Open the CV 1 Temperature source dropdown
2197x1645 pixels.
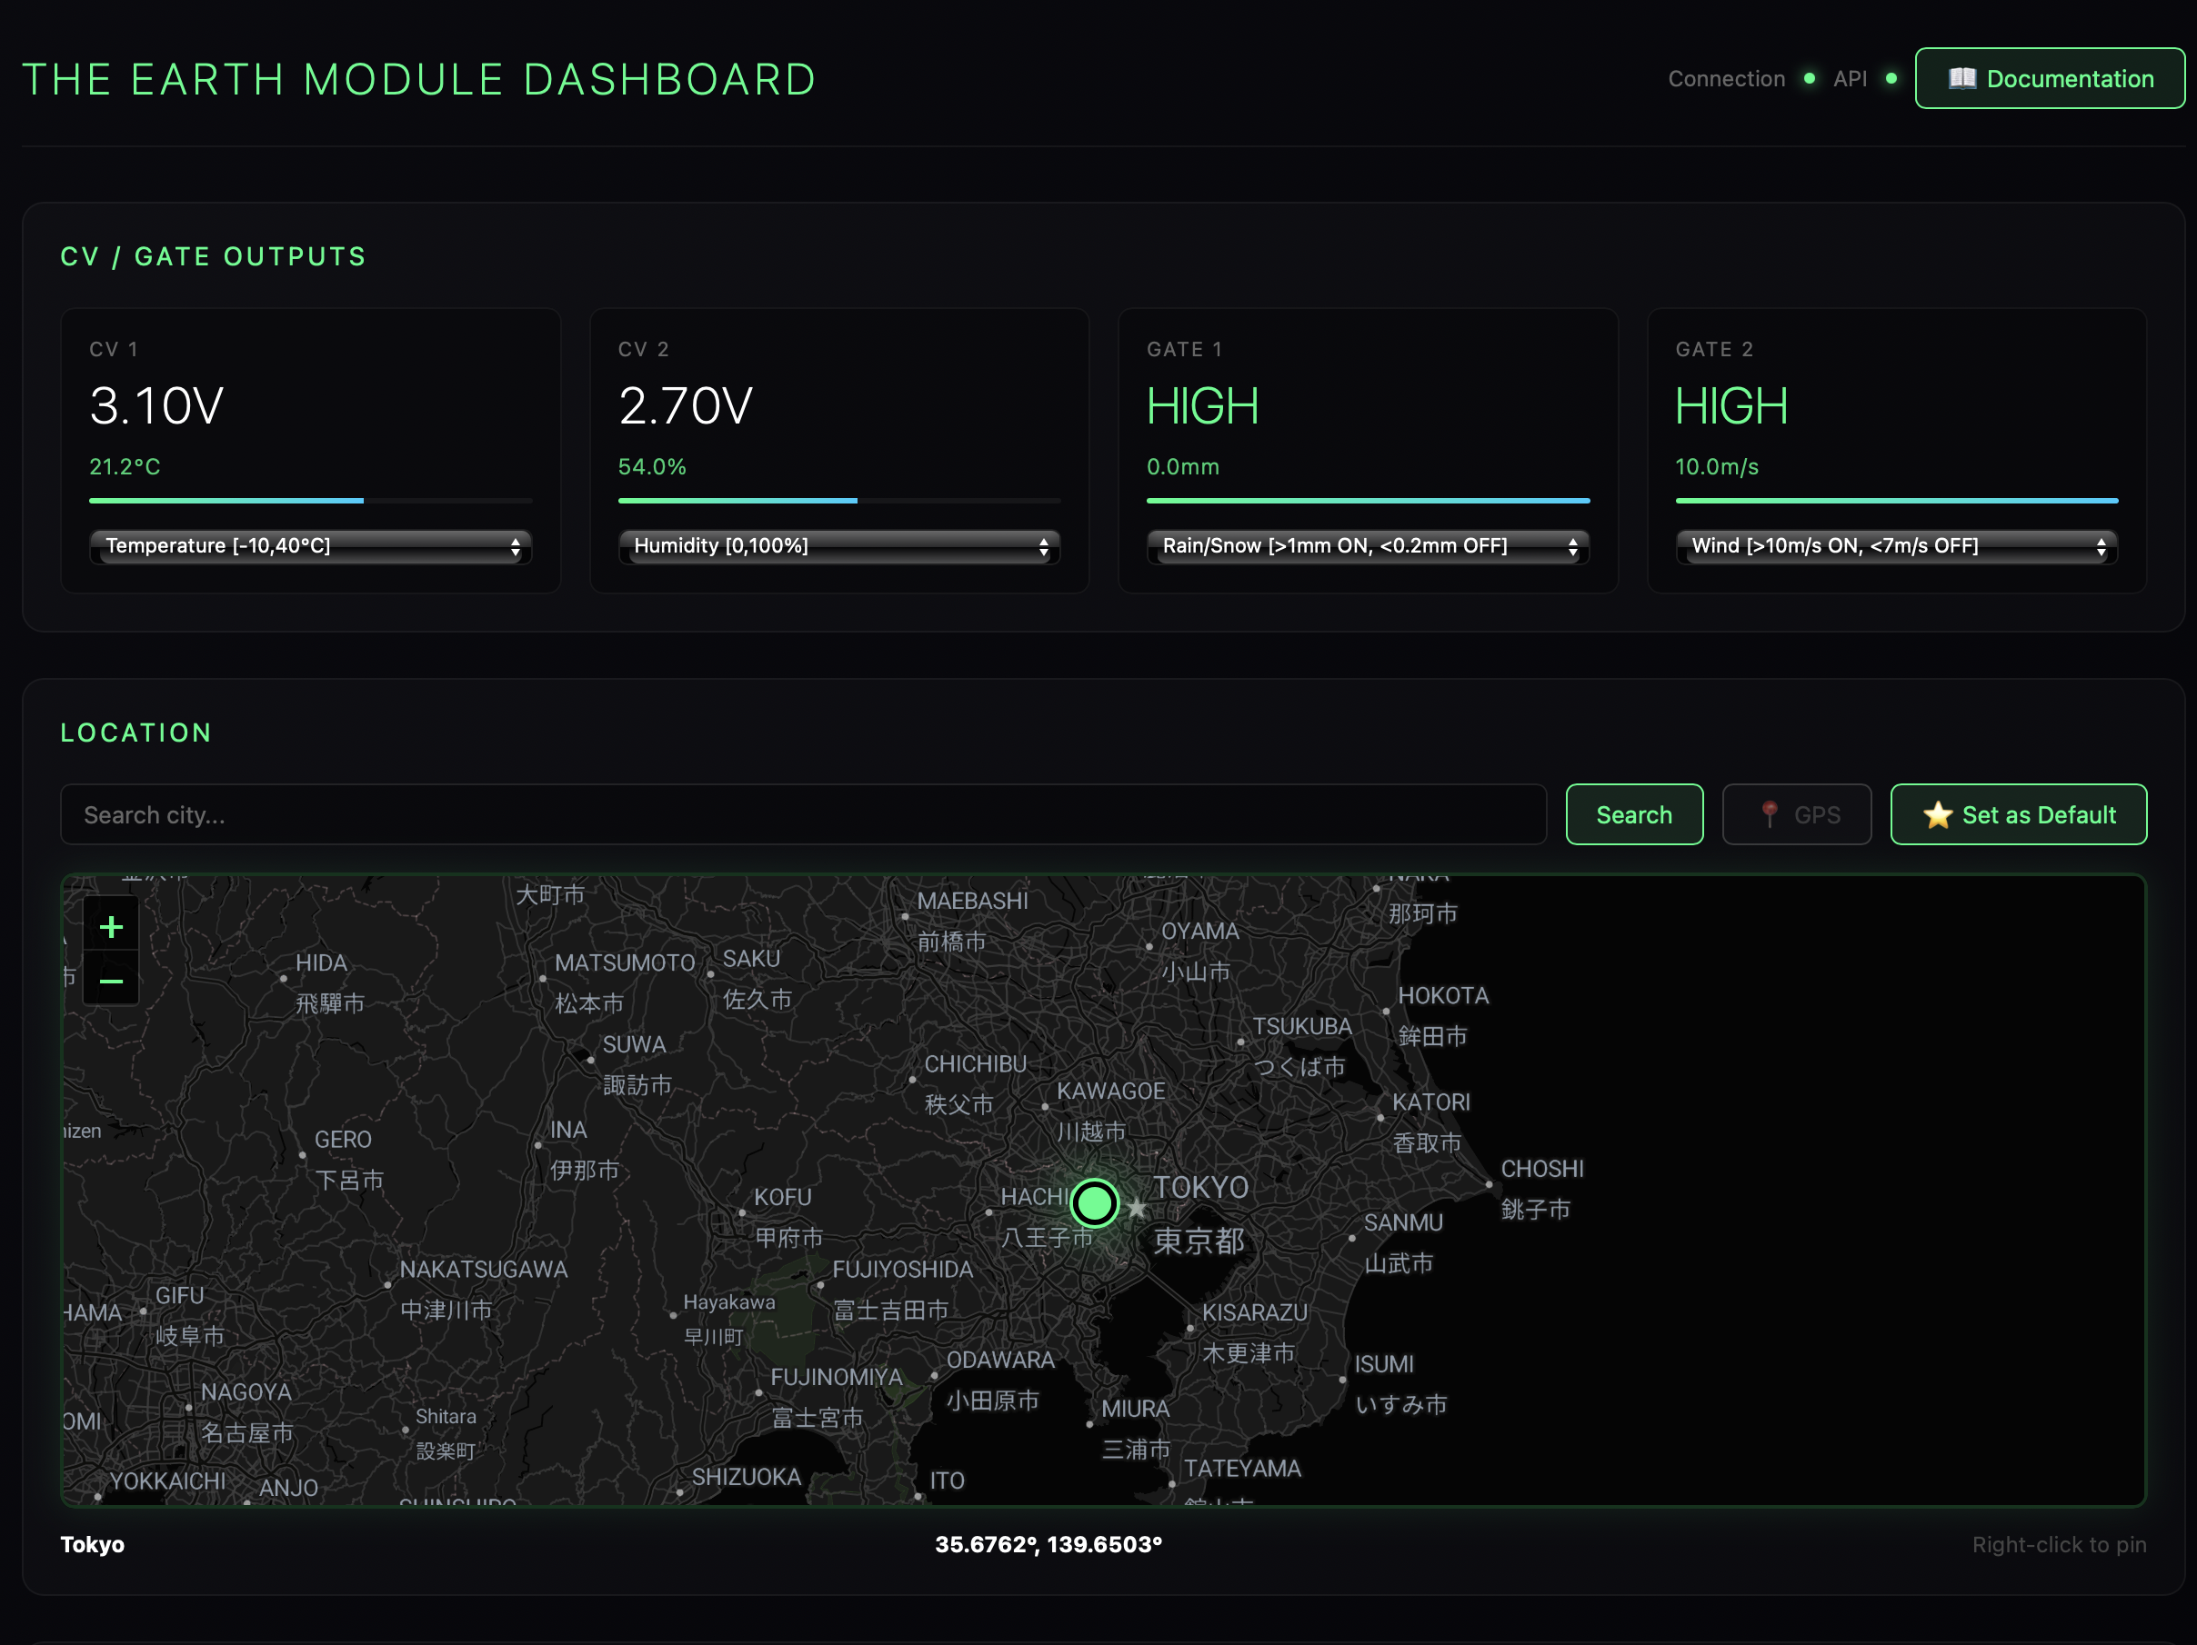tap(311, 546)
